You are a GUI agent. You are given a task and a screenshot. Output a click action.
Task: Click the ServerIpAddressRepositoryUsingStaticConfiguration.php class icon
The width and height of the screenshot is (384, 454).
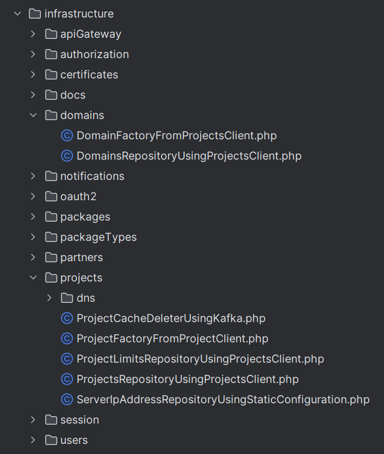coord(67,399)
